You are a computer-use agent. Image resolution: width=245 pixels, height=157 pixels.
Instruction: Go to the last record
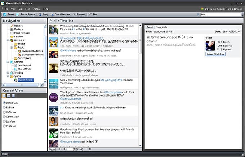pos(90,149)
